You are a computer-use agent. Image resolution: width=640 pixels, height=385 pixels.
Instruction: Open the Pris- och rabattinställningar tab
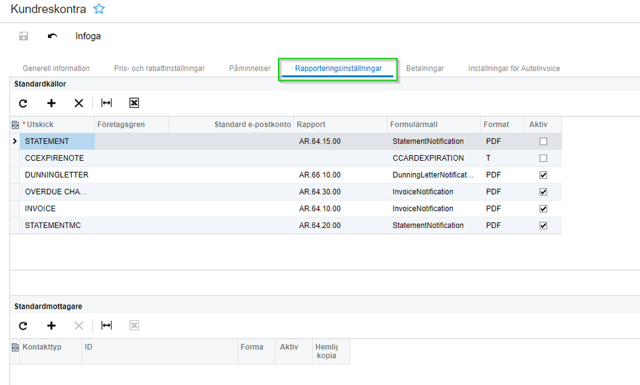(x=160, y=69)
